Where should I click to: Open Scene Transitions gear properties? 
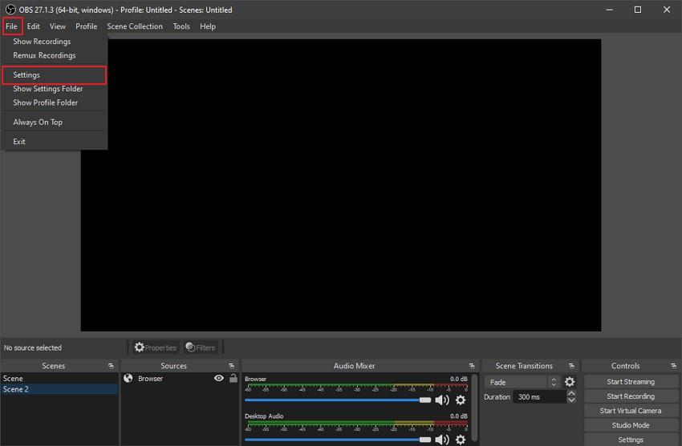pyautogui.click(x=570, y=382)
